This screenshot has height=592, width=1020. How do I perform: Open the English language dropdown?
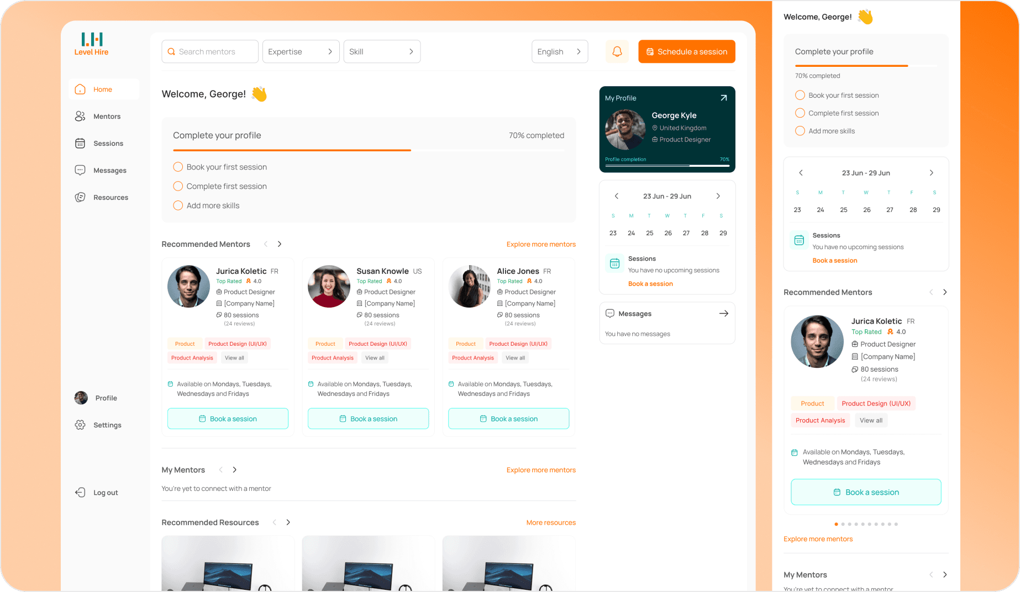[560, 51]
